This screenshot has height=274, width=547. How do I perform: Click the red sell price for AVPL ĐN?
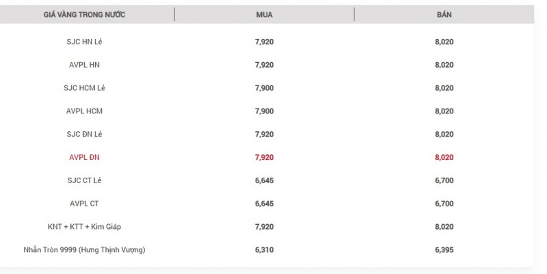pos(444,157)
